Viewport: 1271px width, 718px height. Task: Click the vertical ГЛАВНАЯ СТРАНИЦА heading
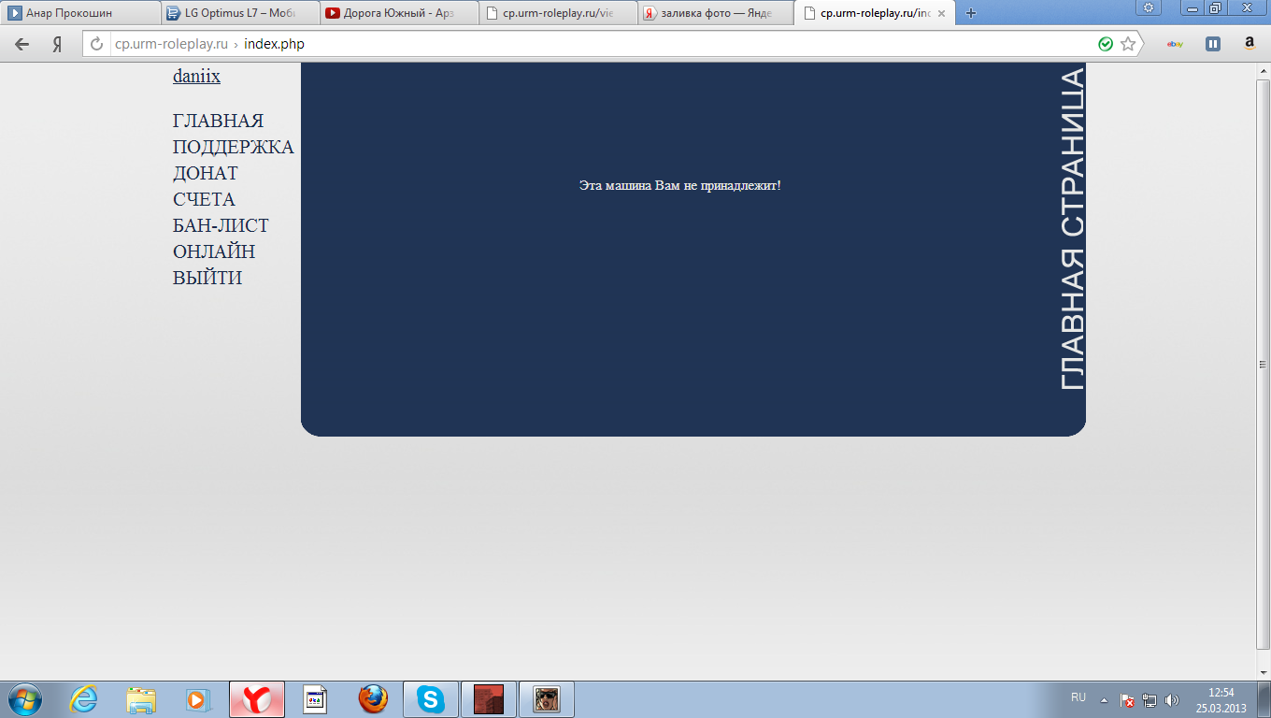(1071, 229)
